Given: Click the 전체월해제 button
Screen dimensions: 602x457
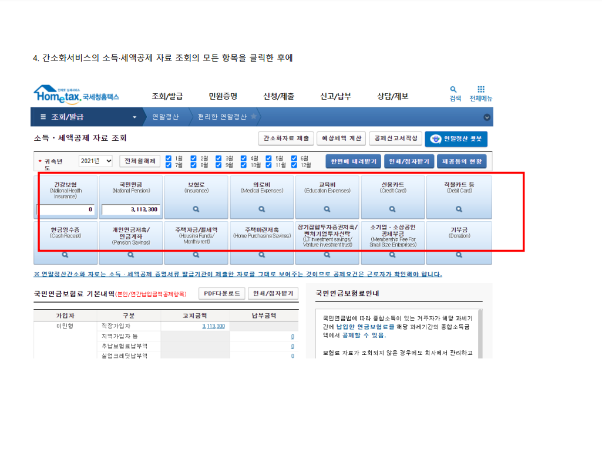Looking at the screenshot, I should tap(140, 161).
